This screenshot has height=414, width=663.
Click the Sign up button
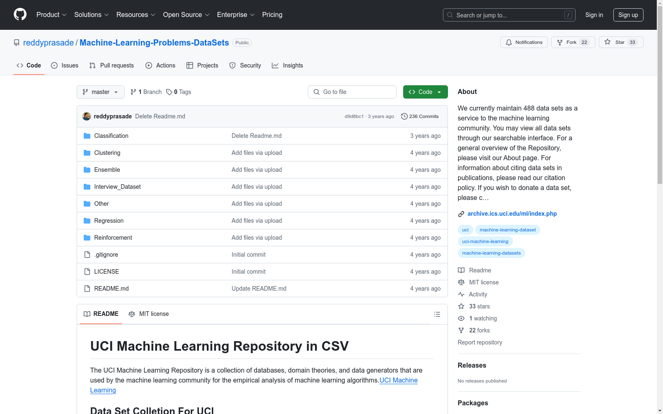coord(628,15)
